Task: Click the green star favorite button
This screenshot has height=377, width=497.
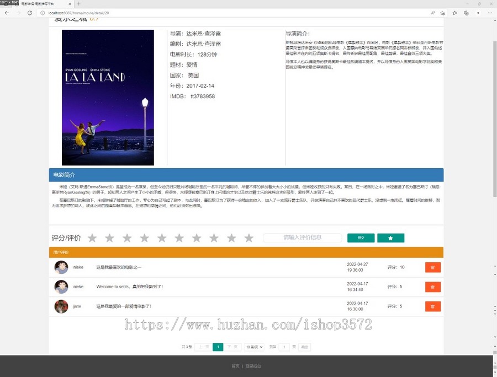Action: 390,238
